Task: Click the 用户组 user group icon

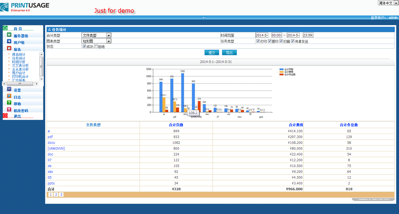Action: click(9, 41)
